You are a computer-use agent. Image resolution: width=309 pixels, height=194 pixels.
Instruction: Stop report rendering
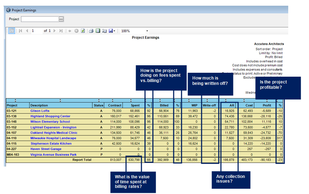(x=76, y=31)
